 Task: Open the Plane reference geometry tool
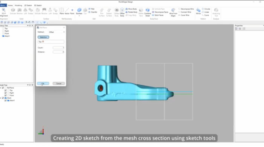pos(61,11)
